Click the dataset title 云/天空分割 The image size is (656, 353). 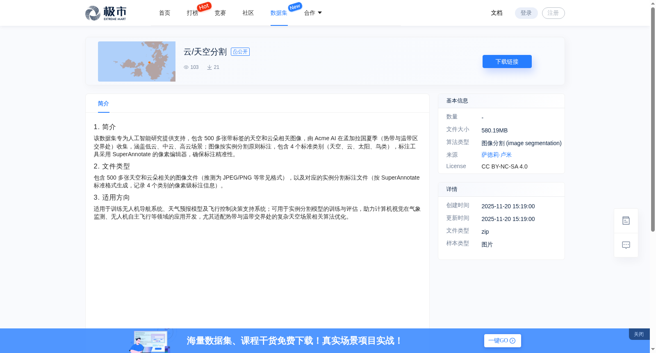pyautogui.click(x=205, y=52)
